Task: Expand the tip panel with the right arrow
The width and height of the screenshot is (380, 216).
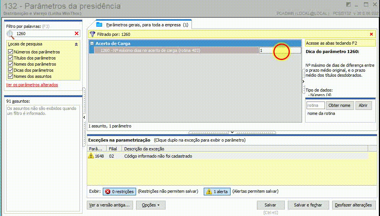Action: pyautogui.click(x=303, y=82)
